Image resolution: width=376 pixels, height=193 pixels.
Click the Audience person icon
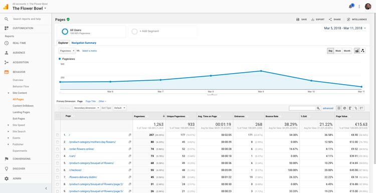point(7,53)
